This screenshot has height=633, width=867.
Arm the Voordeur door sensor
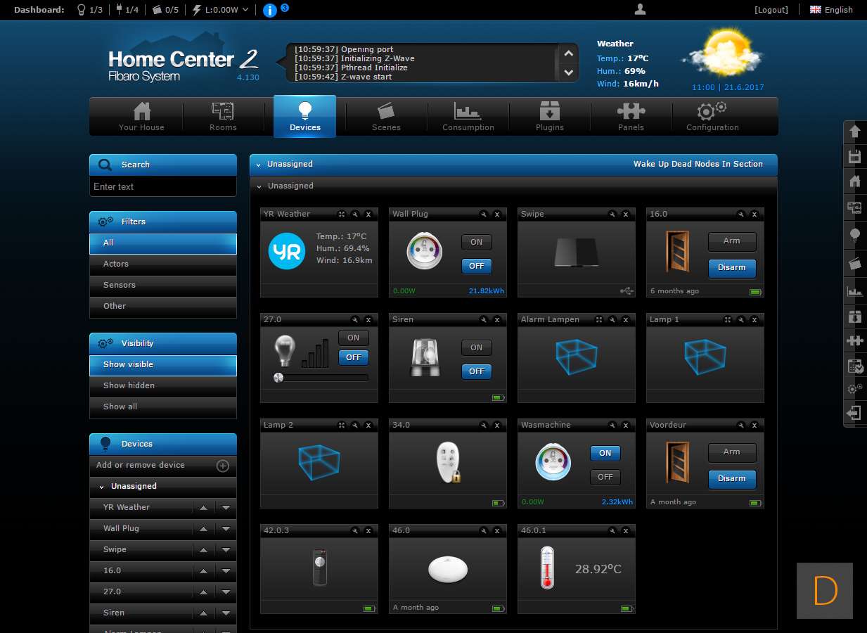point(731,452)
